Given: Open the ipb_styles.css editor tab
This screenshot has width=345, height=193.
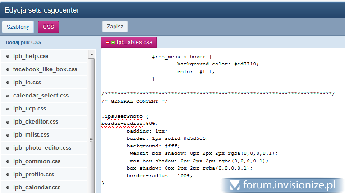Looking at the screenshot, I should pyautogui.click(x=134, y=43).
